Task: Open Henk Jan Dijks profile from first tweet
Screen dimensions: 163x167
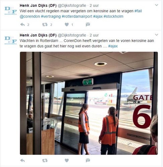Action: pos(38,5)
